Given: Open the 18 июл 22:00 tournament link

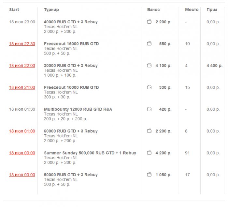Looking at the screenshot, I should pyautogui.click(x=22, y=66).
